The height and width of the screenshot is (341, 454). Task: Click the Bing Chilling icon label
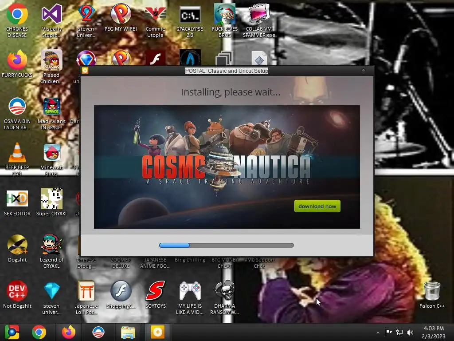pos(190,260)
